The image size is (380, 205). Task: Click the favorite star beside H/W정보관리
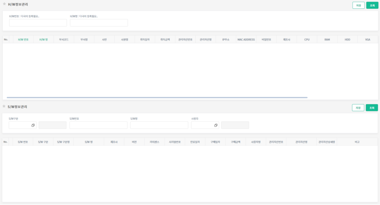tap(4, 4)
